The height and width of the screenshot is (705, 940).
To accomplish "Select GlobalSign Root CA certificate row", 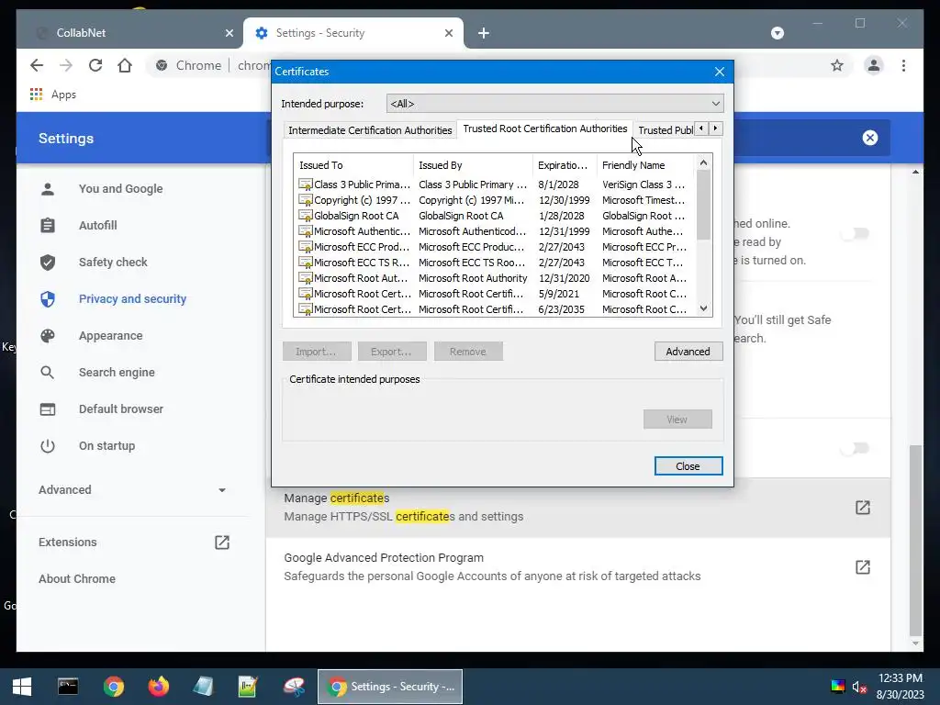I will 494,216.
